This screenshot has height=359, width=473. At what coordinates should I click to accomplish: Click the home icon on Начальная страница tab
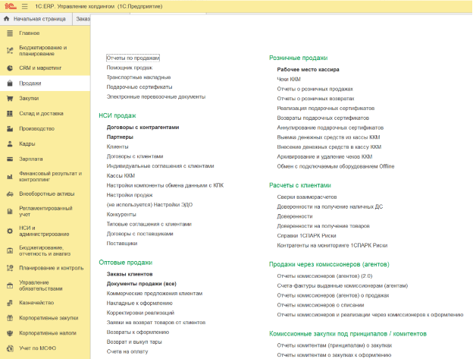point(7,19)
